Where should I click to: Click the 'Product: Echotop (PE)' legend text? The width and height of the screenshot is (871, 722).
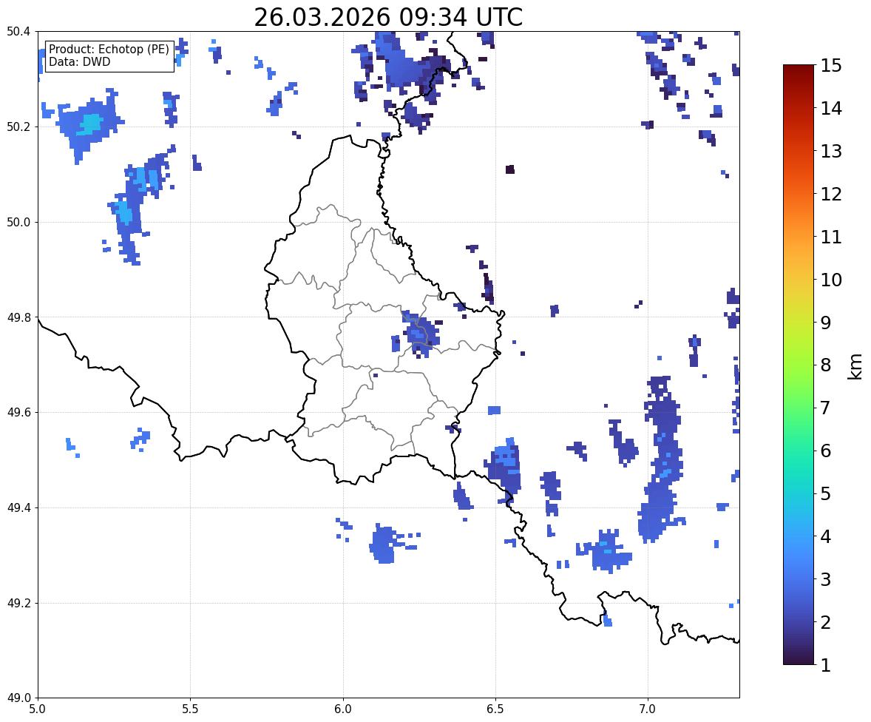point(109,50)
